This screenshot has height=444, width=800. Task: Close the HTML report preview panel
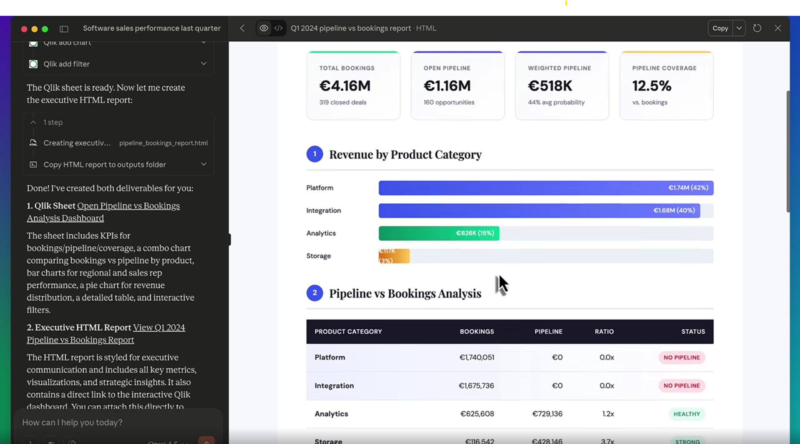(x=778, y=28)
